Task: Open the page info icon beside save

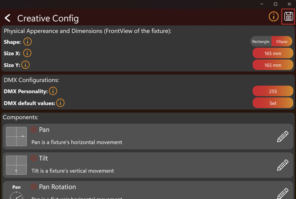Action: coord(273,16)
